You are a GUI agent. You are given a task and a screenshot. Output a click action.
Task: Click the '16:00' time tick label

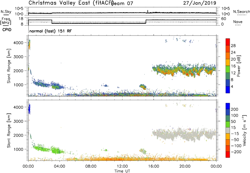[153, 166]
